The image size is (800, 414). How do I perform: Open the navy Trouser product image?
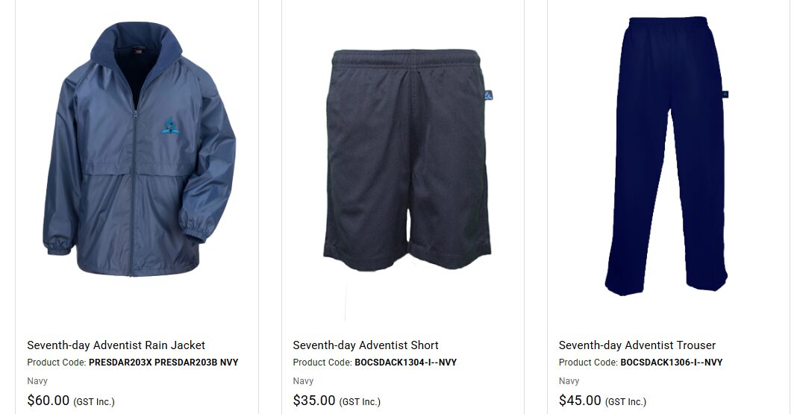point(667,155)
